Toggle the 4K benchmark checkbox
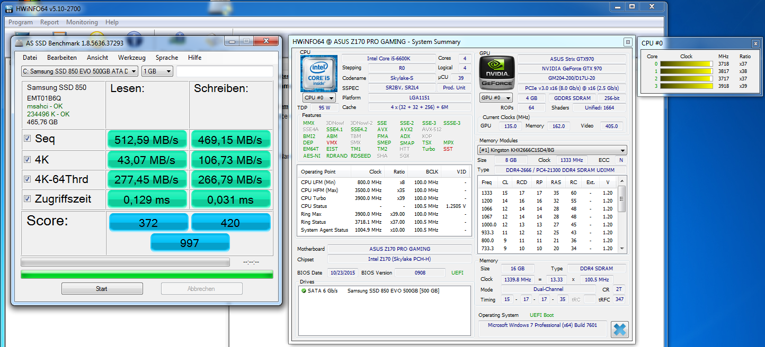765x347 pixels. [x=28, y=159]
